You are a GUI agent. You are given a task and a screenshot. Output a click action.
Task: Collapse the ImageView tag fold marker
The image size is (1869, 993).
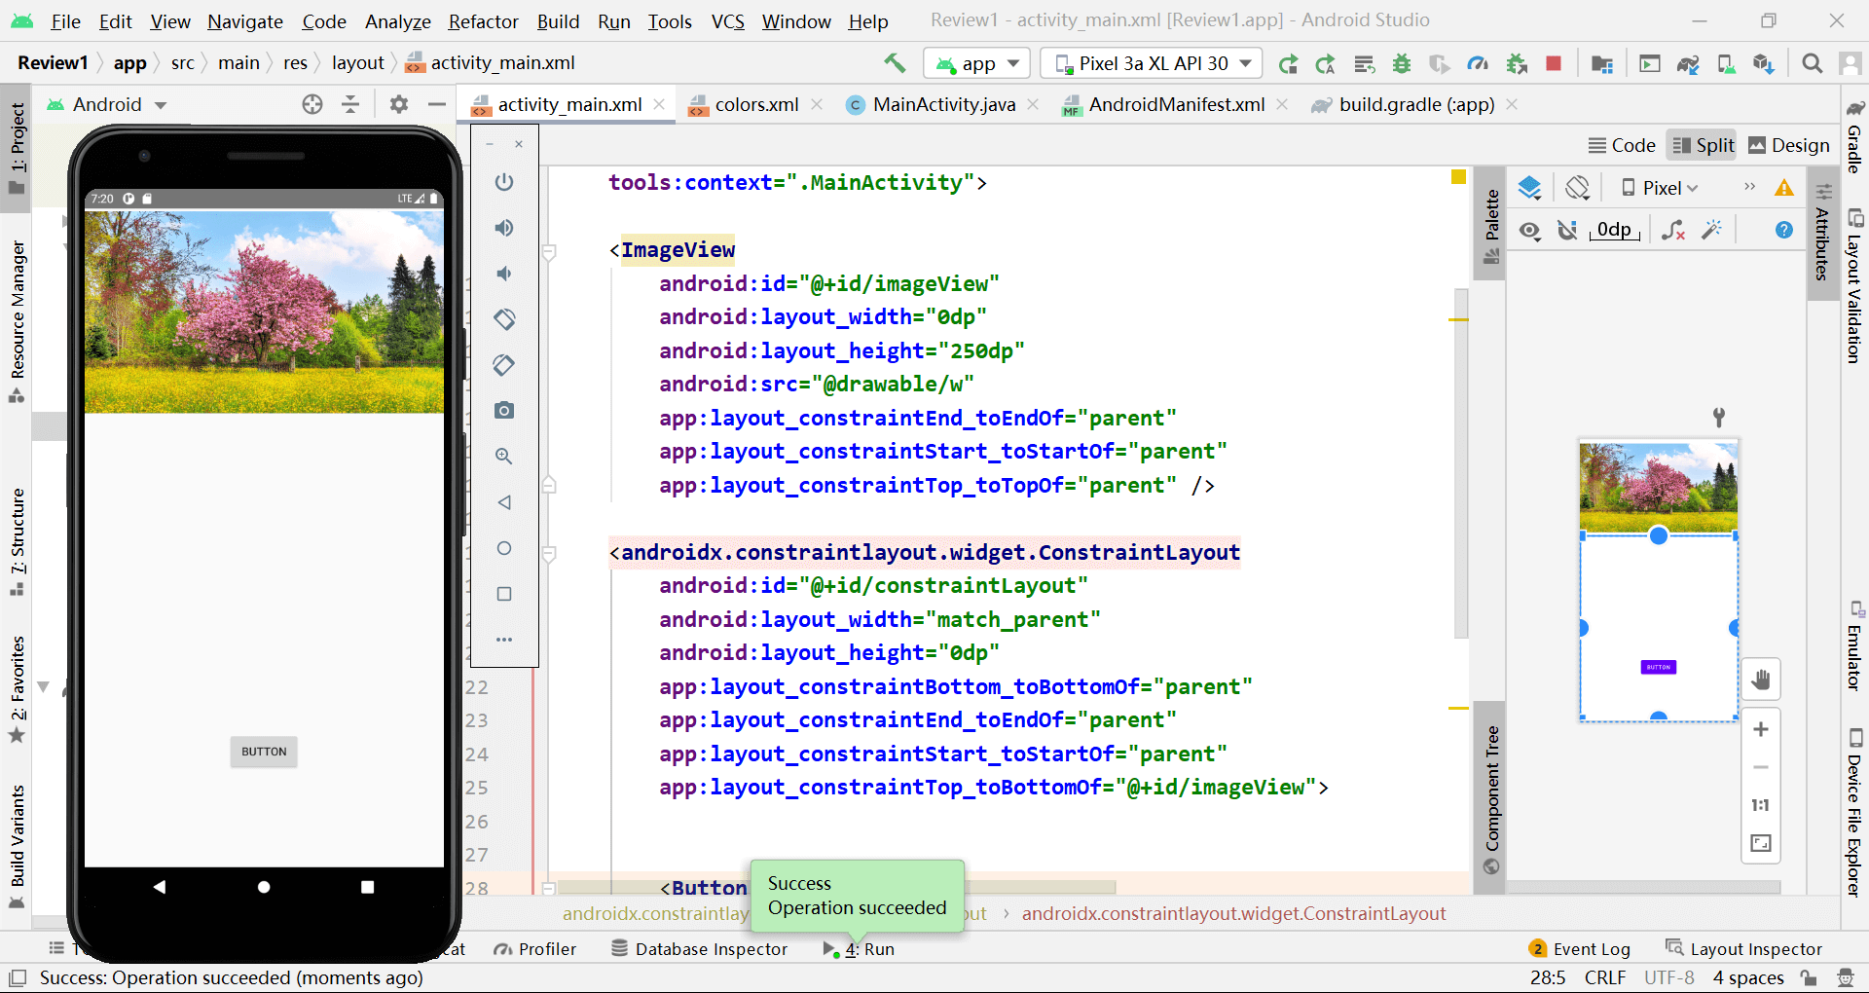coord(549,252)
